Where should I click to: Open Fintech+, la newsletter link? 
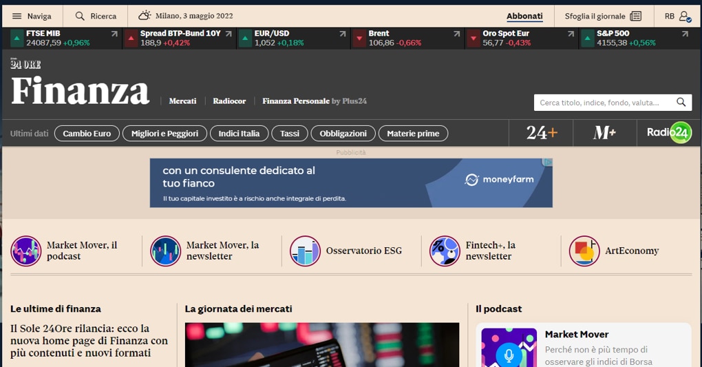pyautogui.click(x=490, y=251)
